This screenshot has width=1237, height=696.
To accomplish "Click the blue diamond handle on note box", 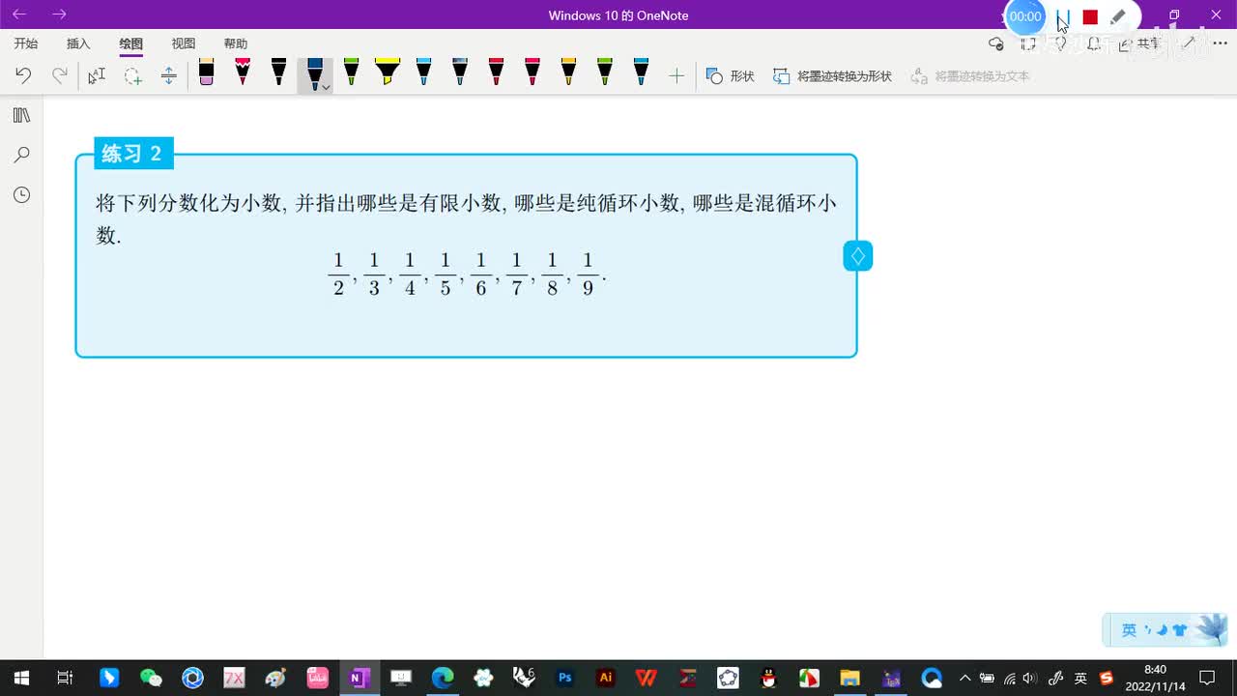I will (x=857, y=256).
